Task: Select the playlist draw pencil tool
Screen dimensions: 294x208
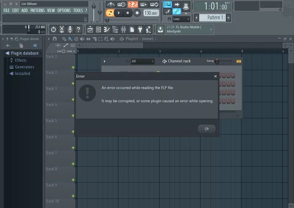Action: pos(64,39)
